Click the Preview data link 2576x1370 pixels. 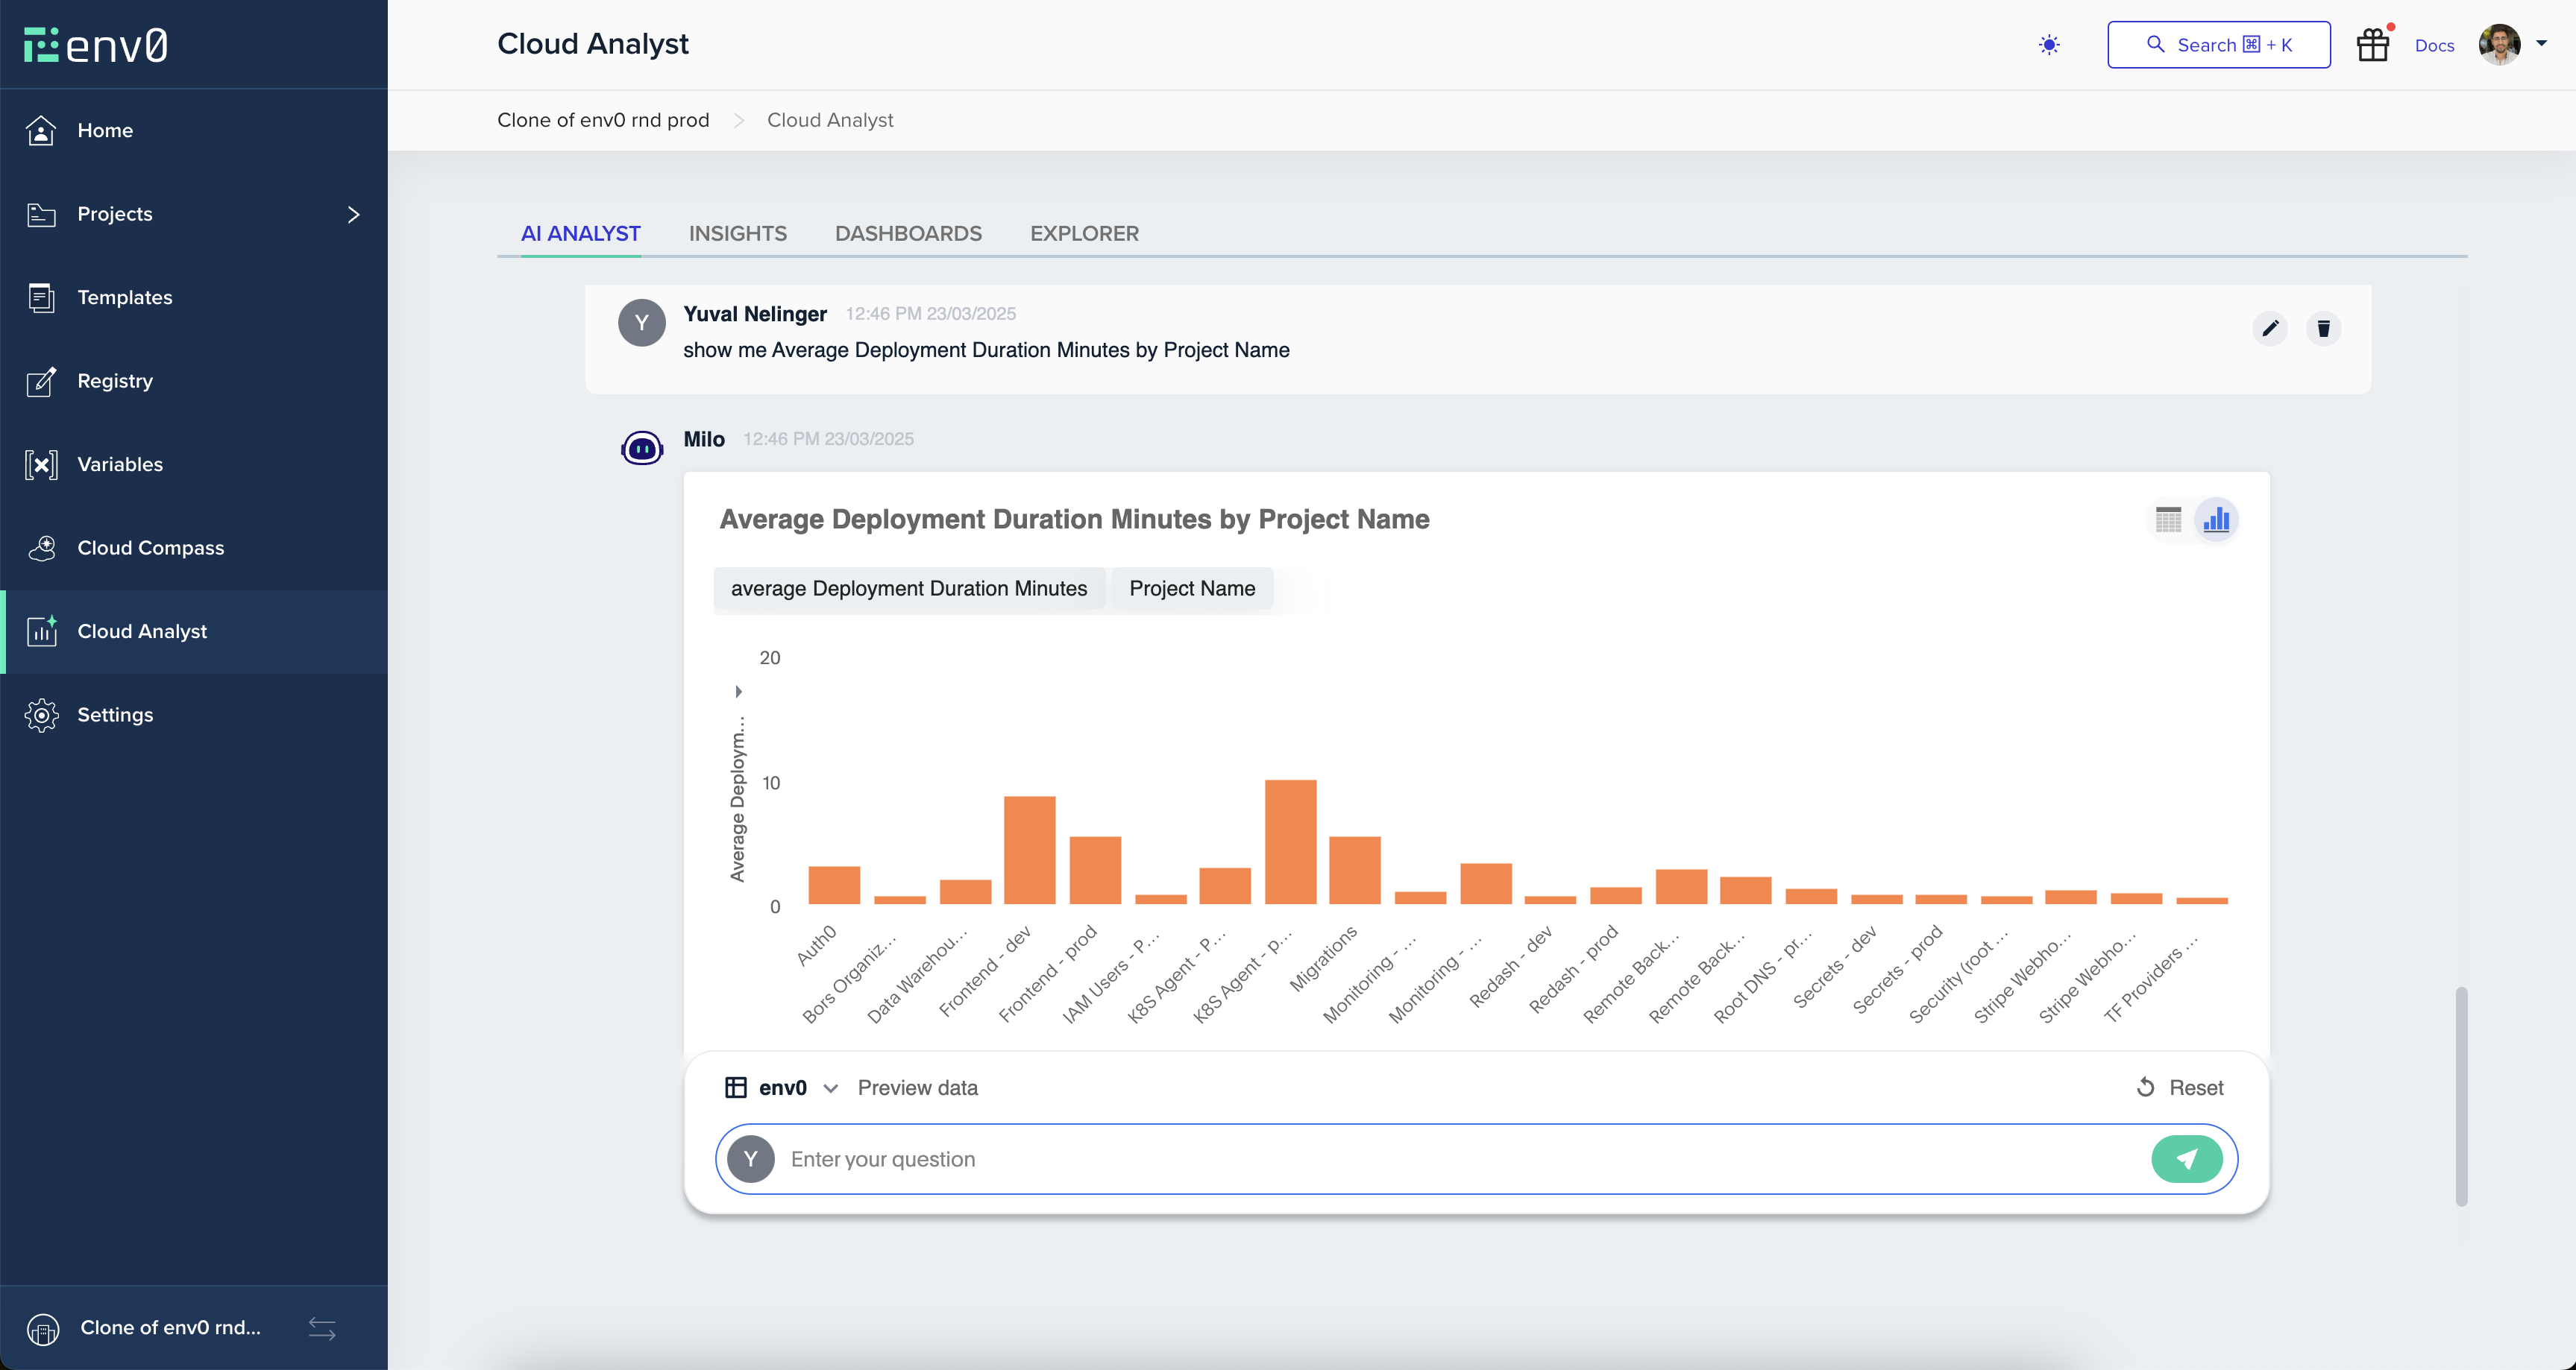(x=917, y=1088)
